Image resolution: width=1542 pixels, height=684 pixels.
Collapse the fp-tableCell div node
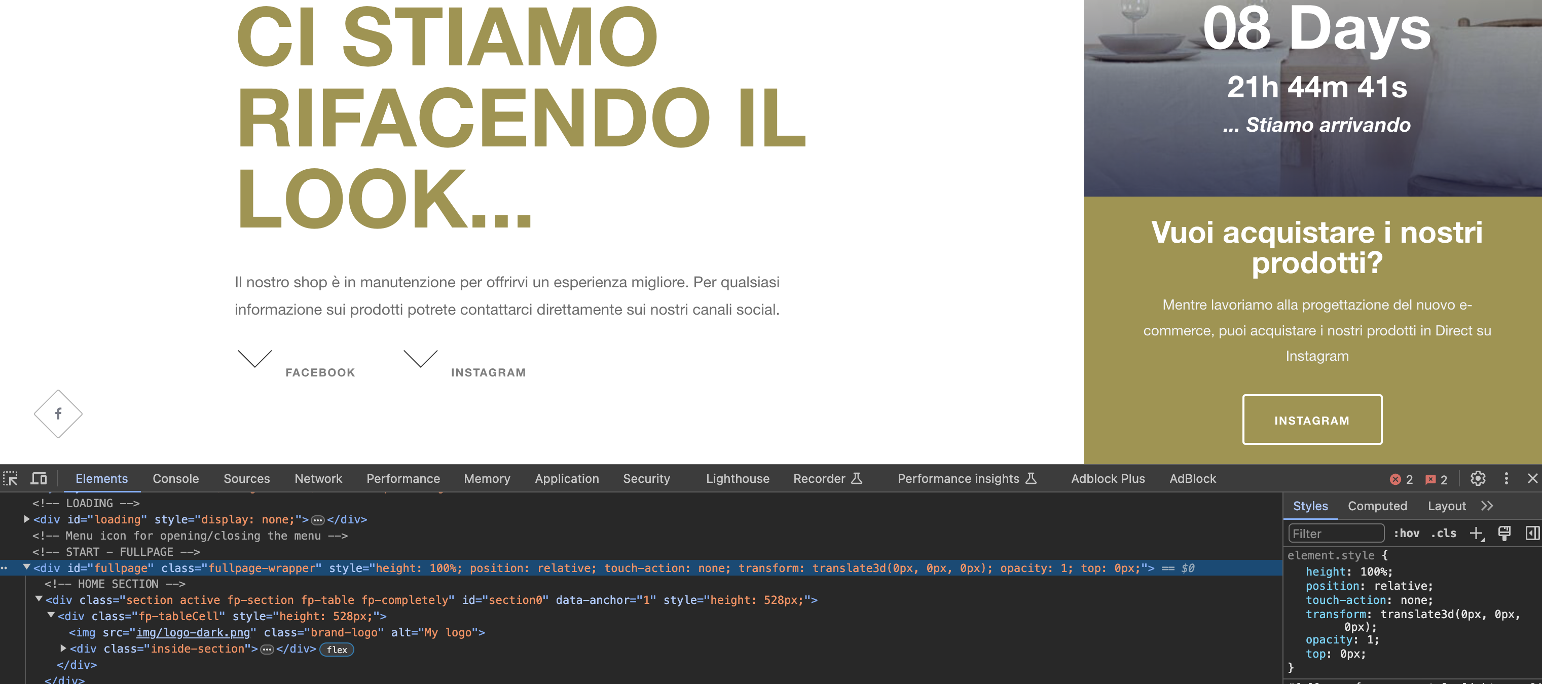click(51, 615)
